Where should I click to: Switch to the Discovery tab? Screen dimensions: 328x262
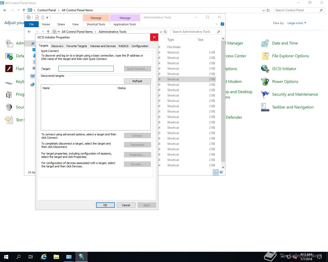click(x=57, y=46)
